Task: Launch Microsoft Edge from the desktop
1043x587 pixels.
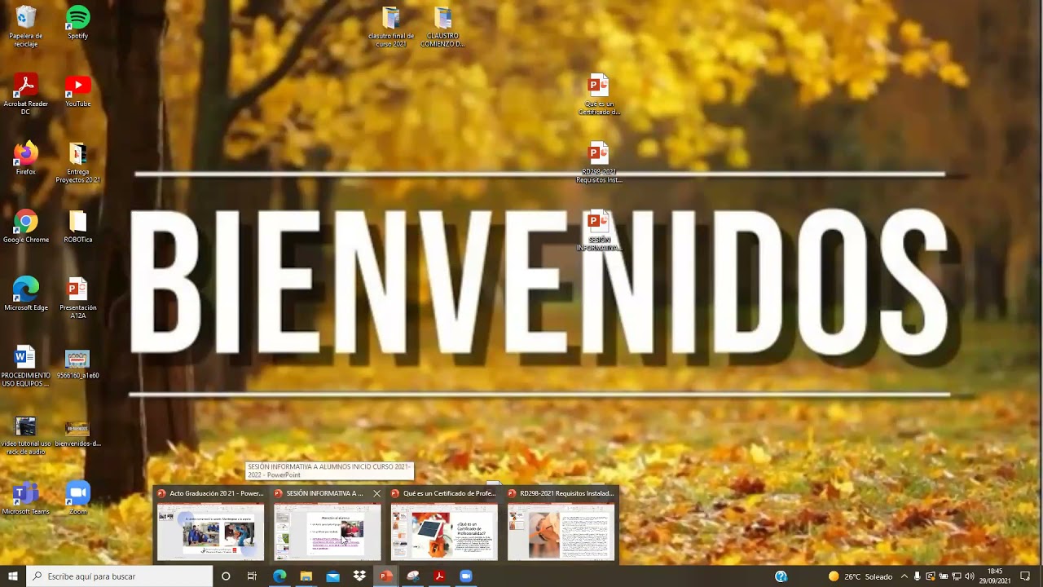Action: [25, 293]
